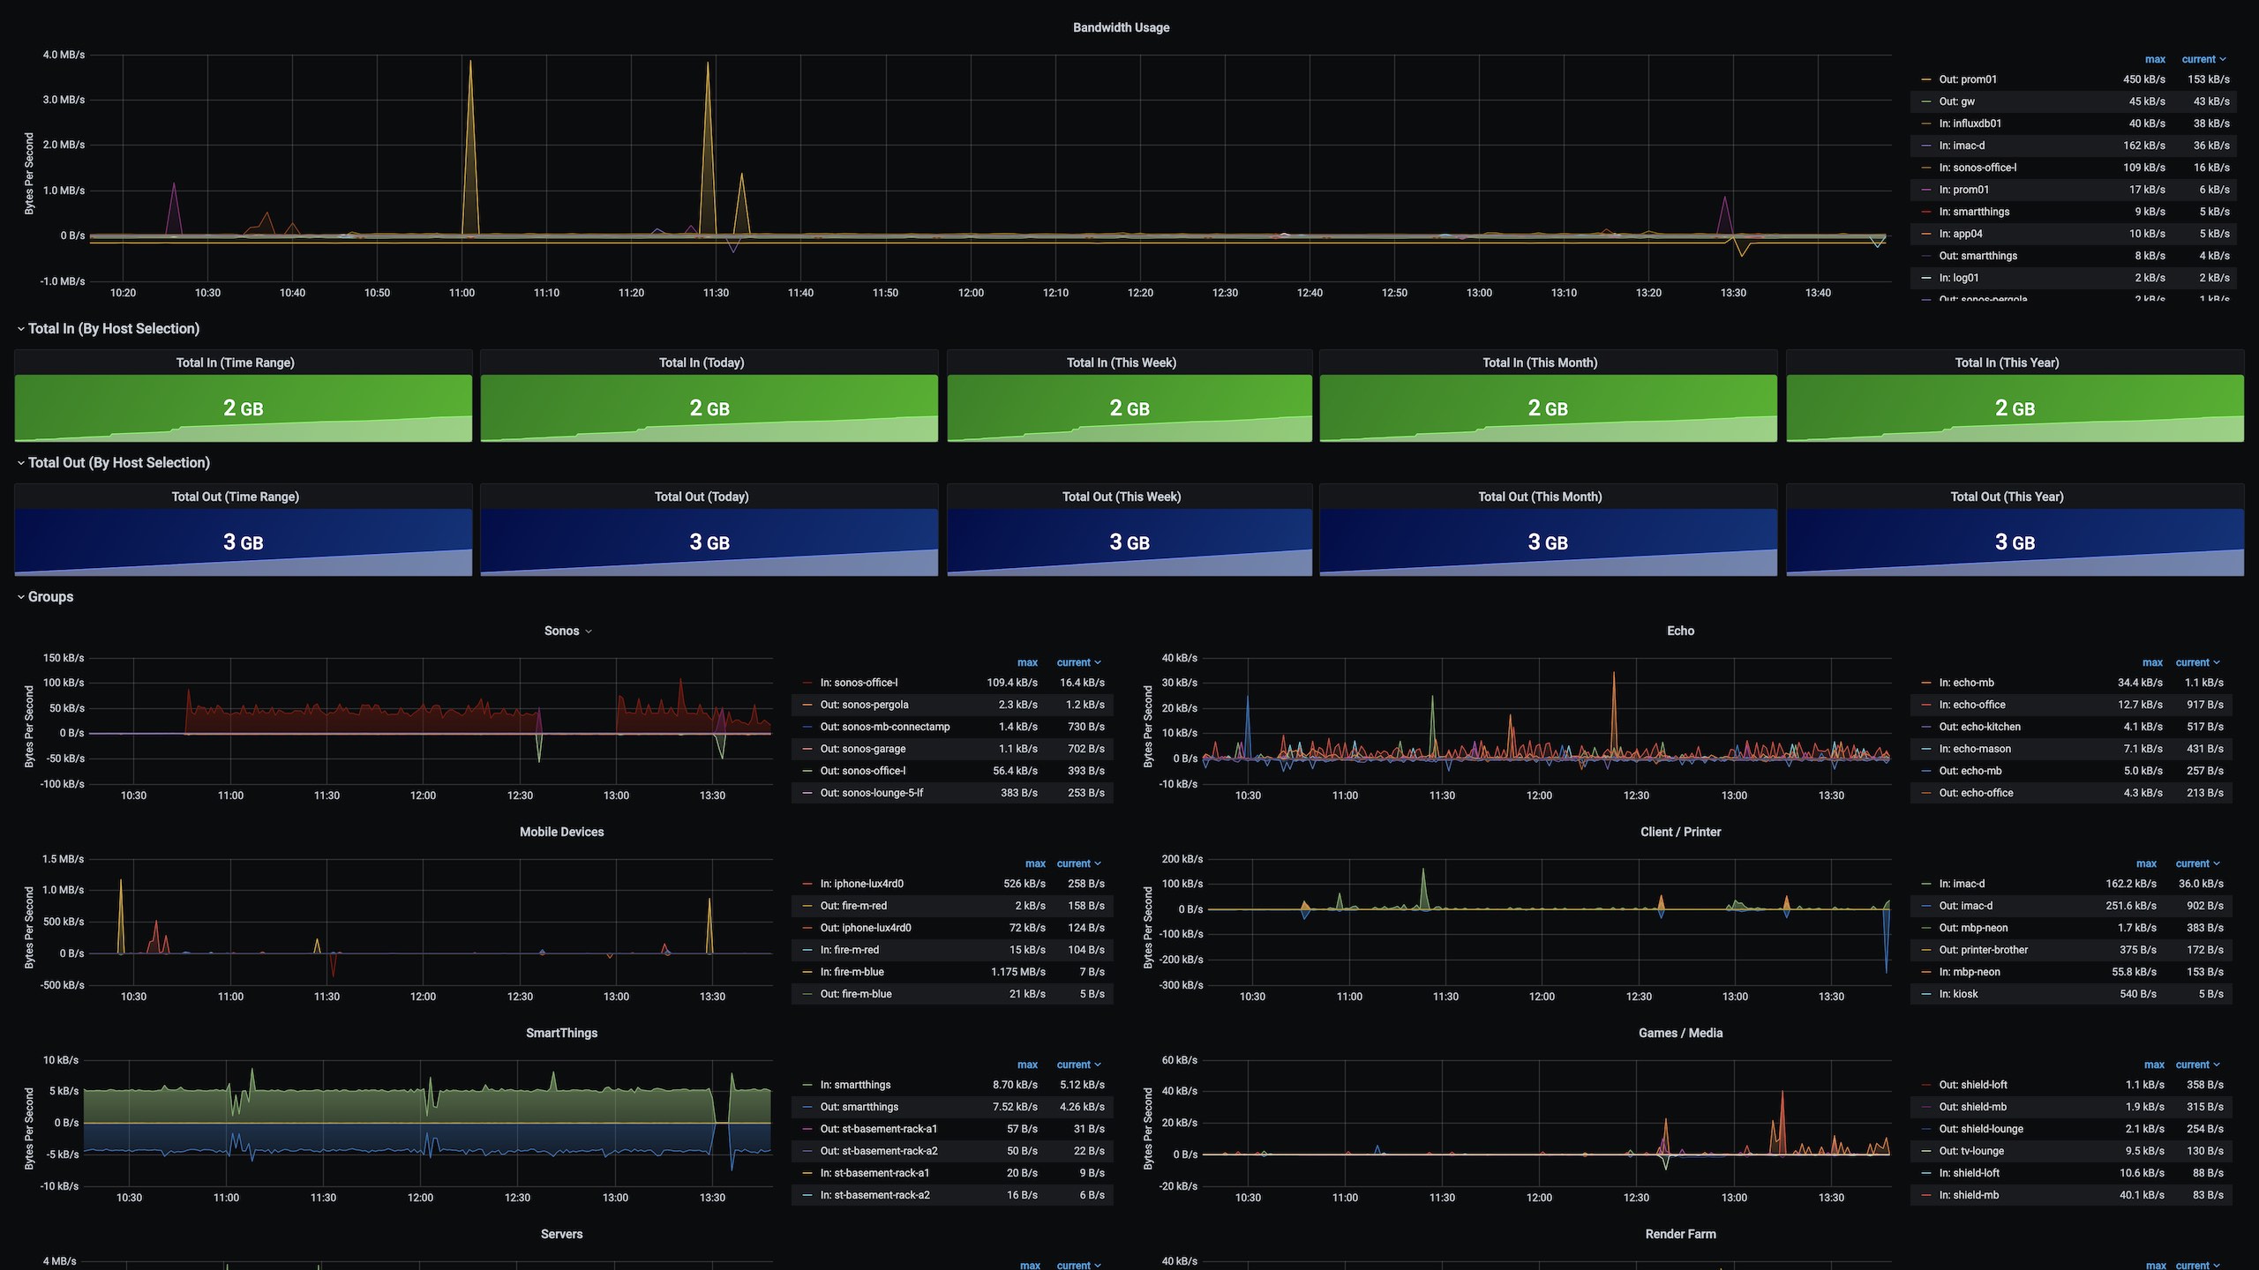Sort Echo legend by current column
The image size is (2259, 1270).
click(2191, 662)
